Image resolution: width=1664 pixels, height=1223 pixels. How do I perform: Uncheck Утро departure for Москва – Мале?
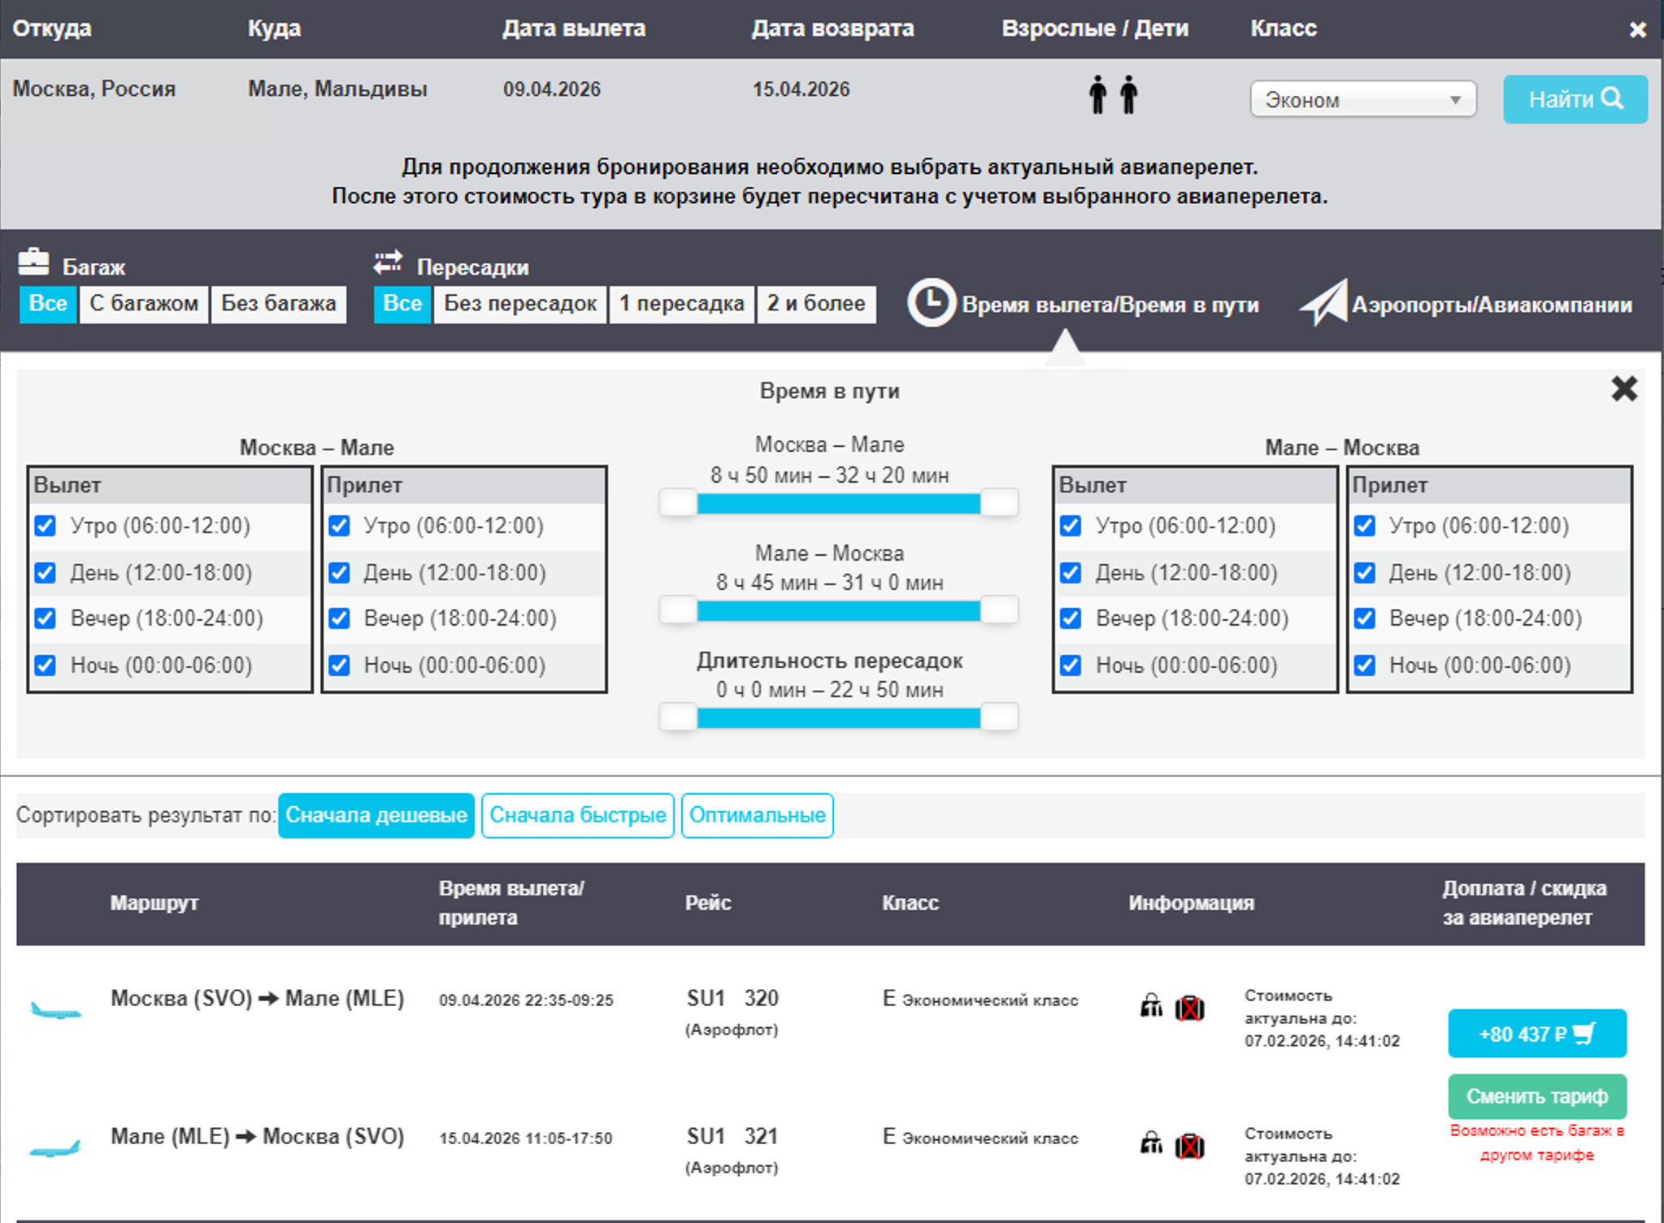46,526
